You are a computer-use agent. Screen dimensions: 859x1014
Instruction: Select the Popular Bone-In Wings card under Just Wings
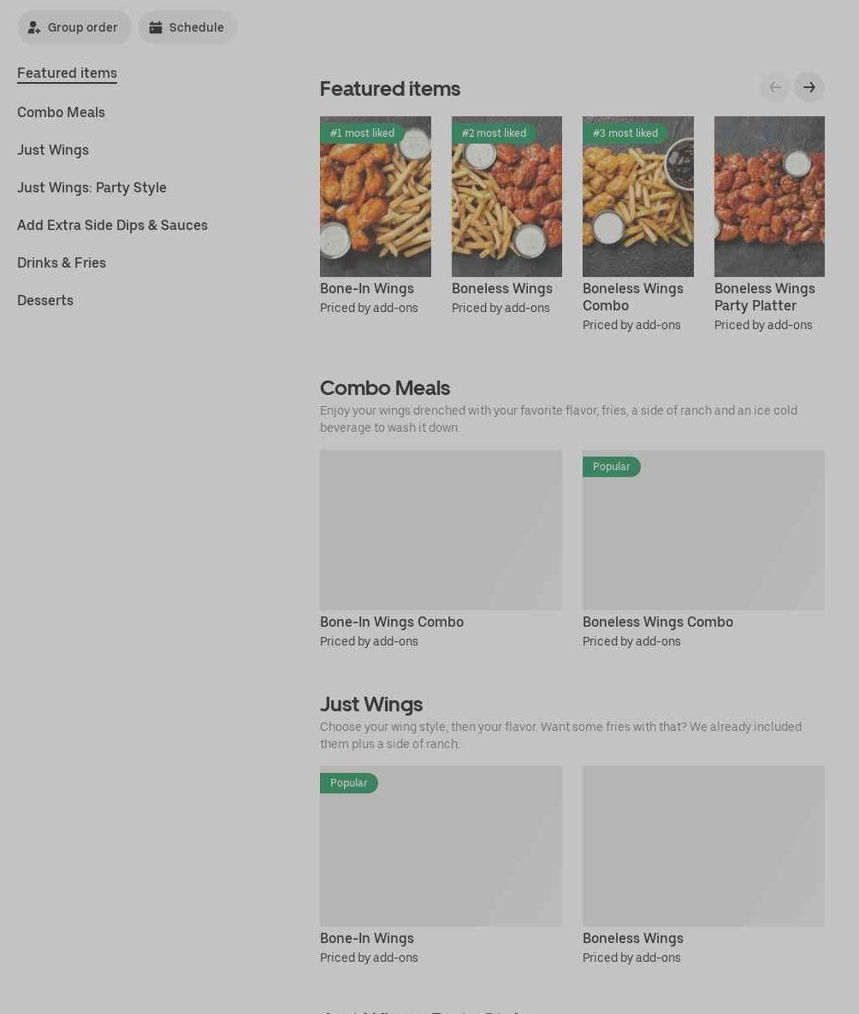coord(441,866)
